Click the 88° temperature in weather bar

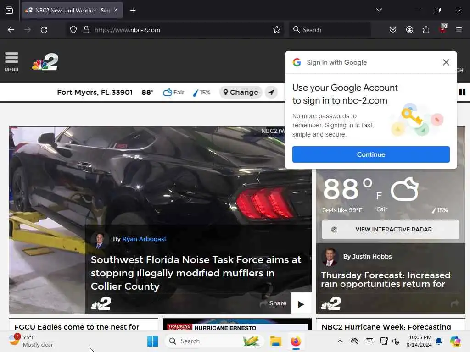tap(147, 92)
